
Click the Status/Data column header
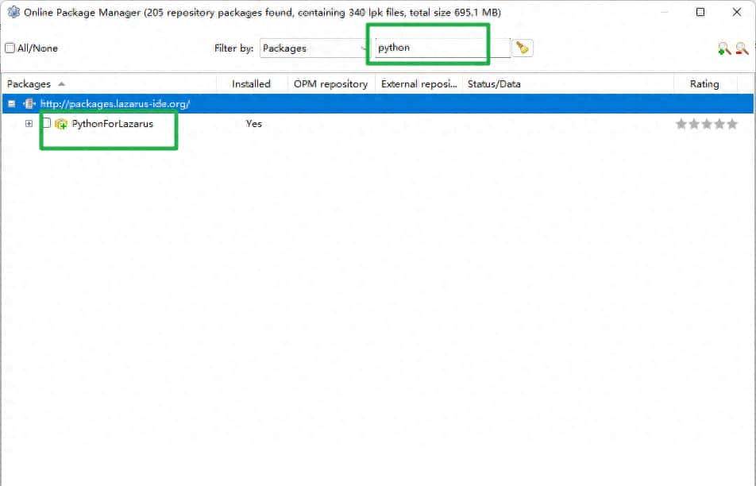[x=494, y=84]
